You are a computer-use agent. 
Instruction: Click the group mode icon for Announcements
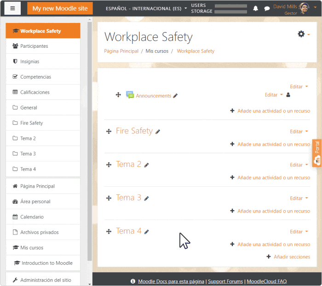288,95
